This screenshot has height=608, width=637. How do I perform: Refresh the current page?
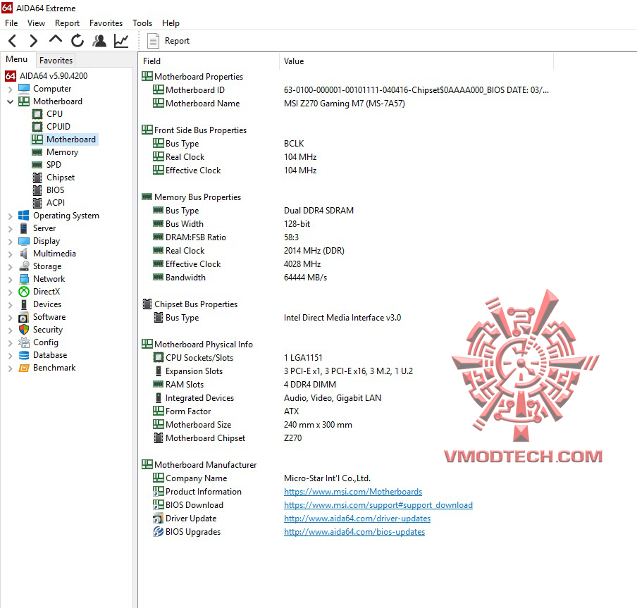(x=78, y=41)
